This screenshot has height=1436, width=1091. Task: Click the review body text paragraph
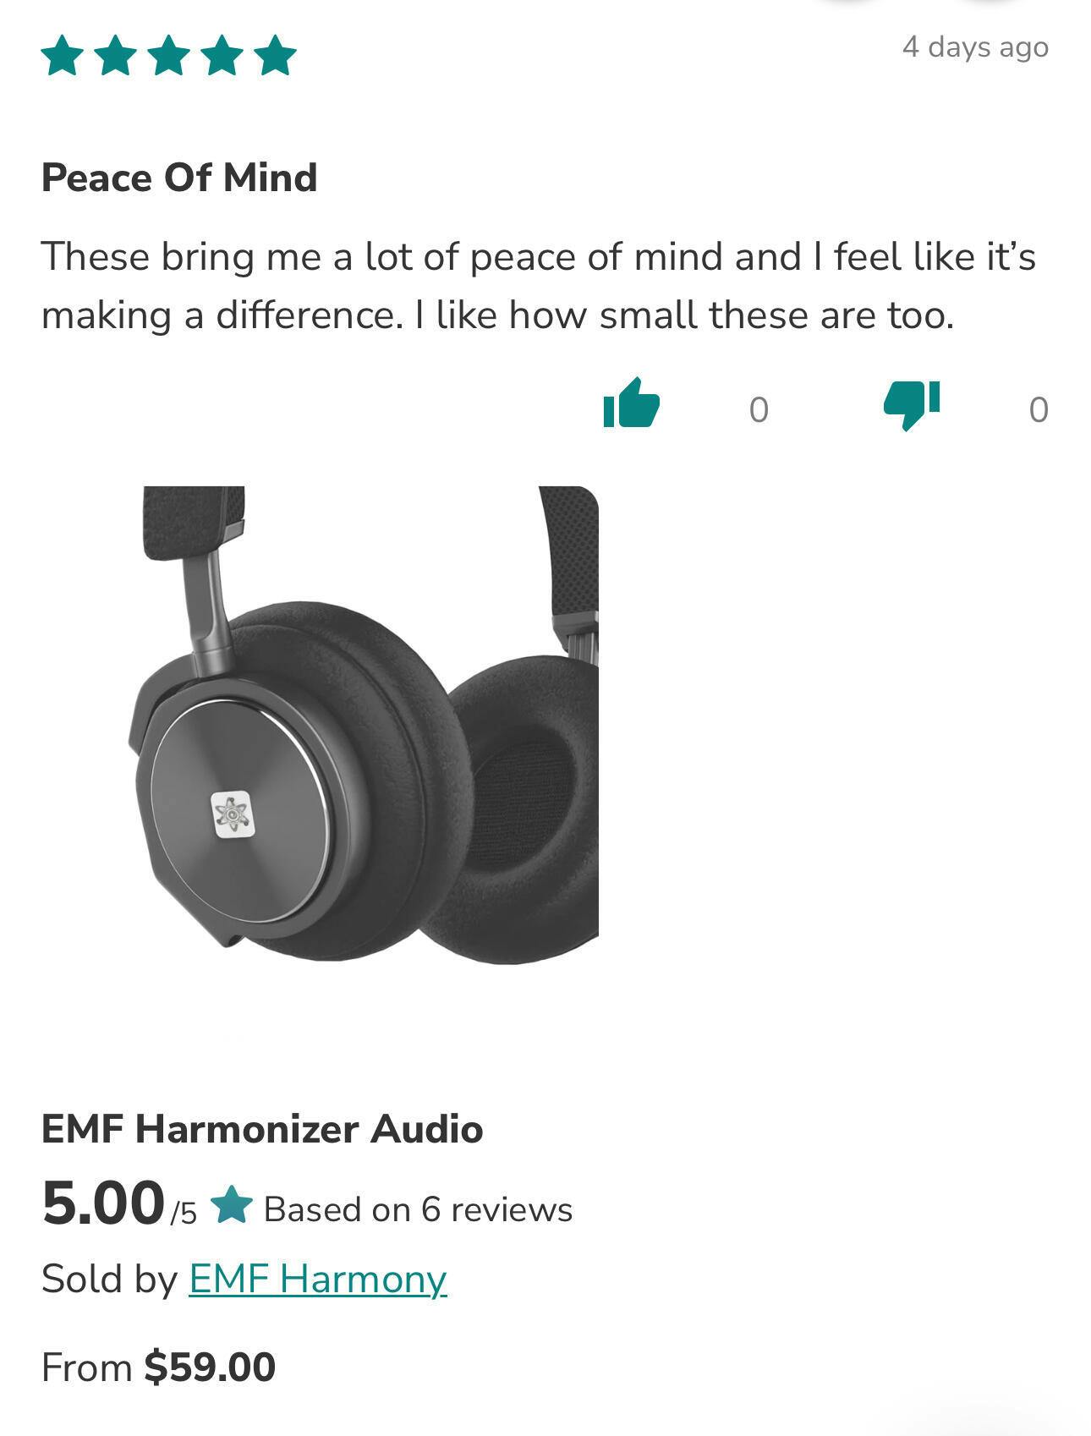coord(539,286)
